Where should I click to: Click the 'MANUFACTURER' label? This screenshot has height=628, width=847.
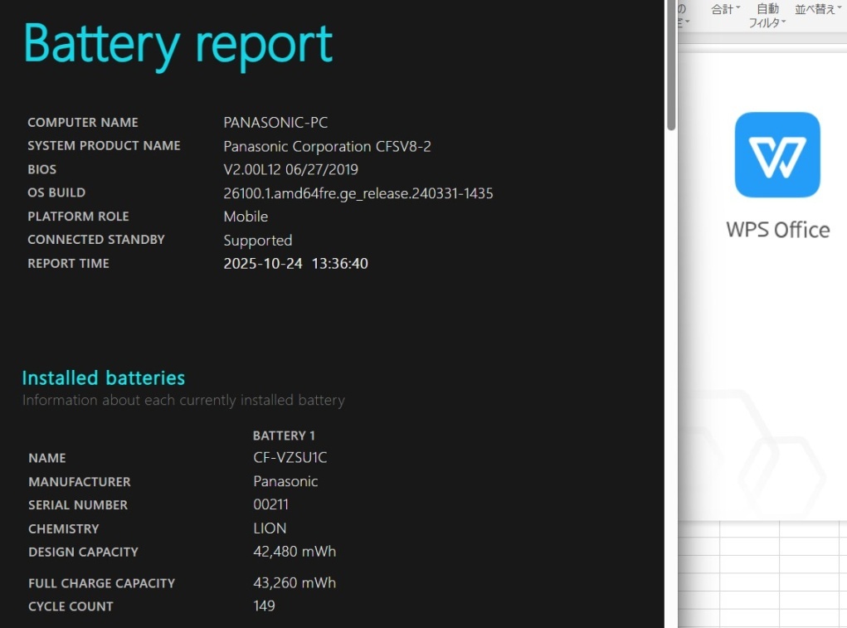coord(80,482)
